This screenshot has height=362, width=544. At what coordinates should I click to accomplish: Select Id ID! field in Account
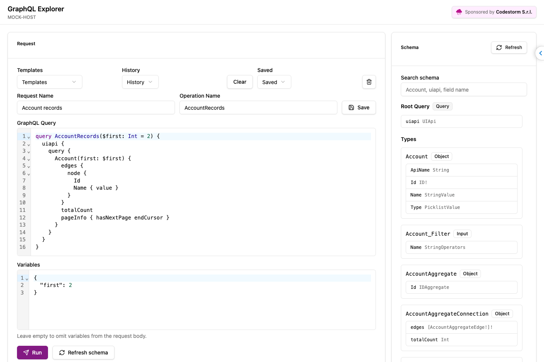(x=462, y=183)
